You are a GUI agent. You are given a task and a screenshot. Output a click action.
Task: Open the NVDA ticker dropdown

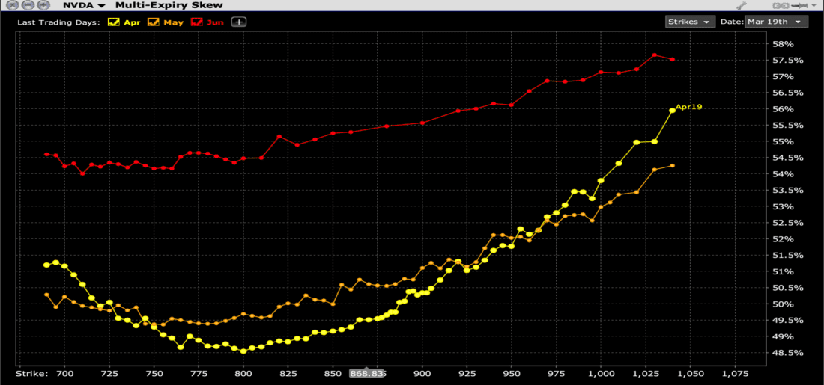[x=84, y=6]
